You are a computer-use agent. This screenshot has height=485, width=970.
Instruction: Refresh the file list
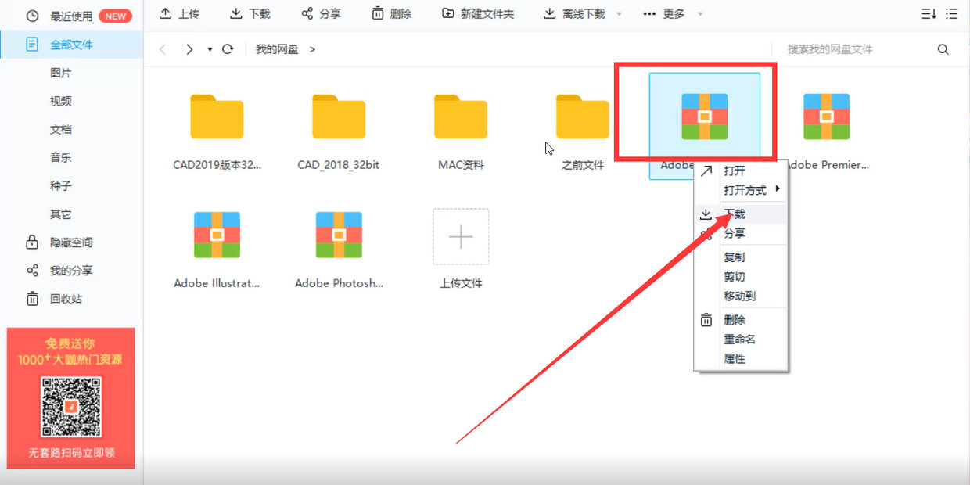pyautogui.click(x=228, y=49)
